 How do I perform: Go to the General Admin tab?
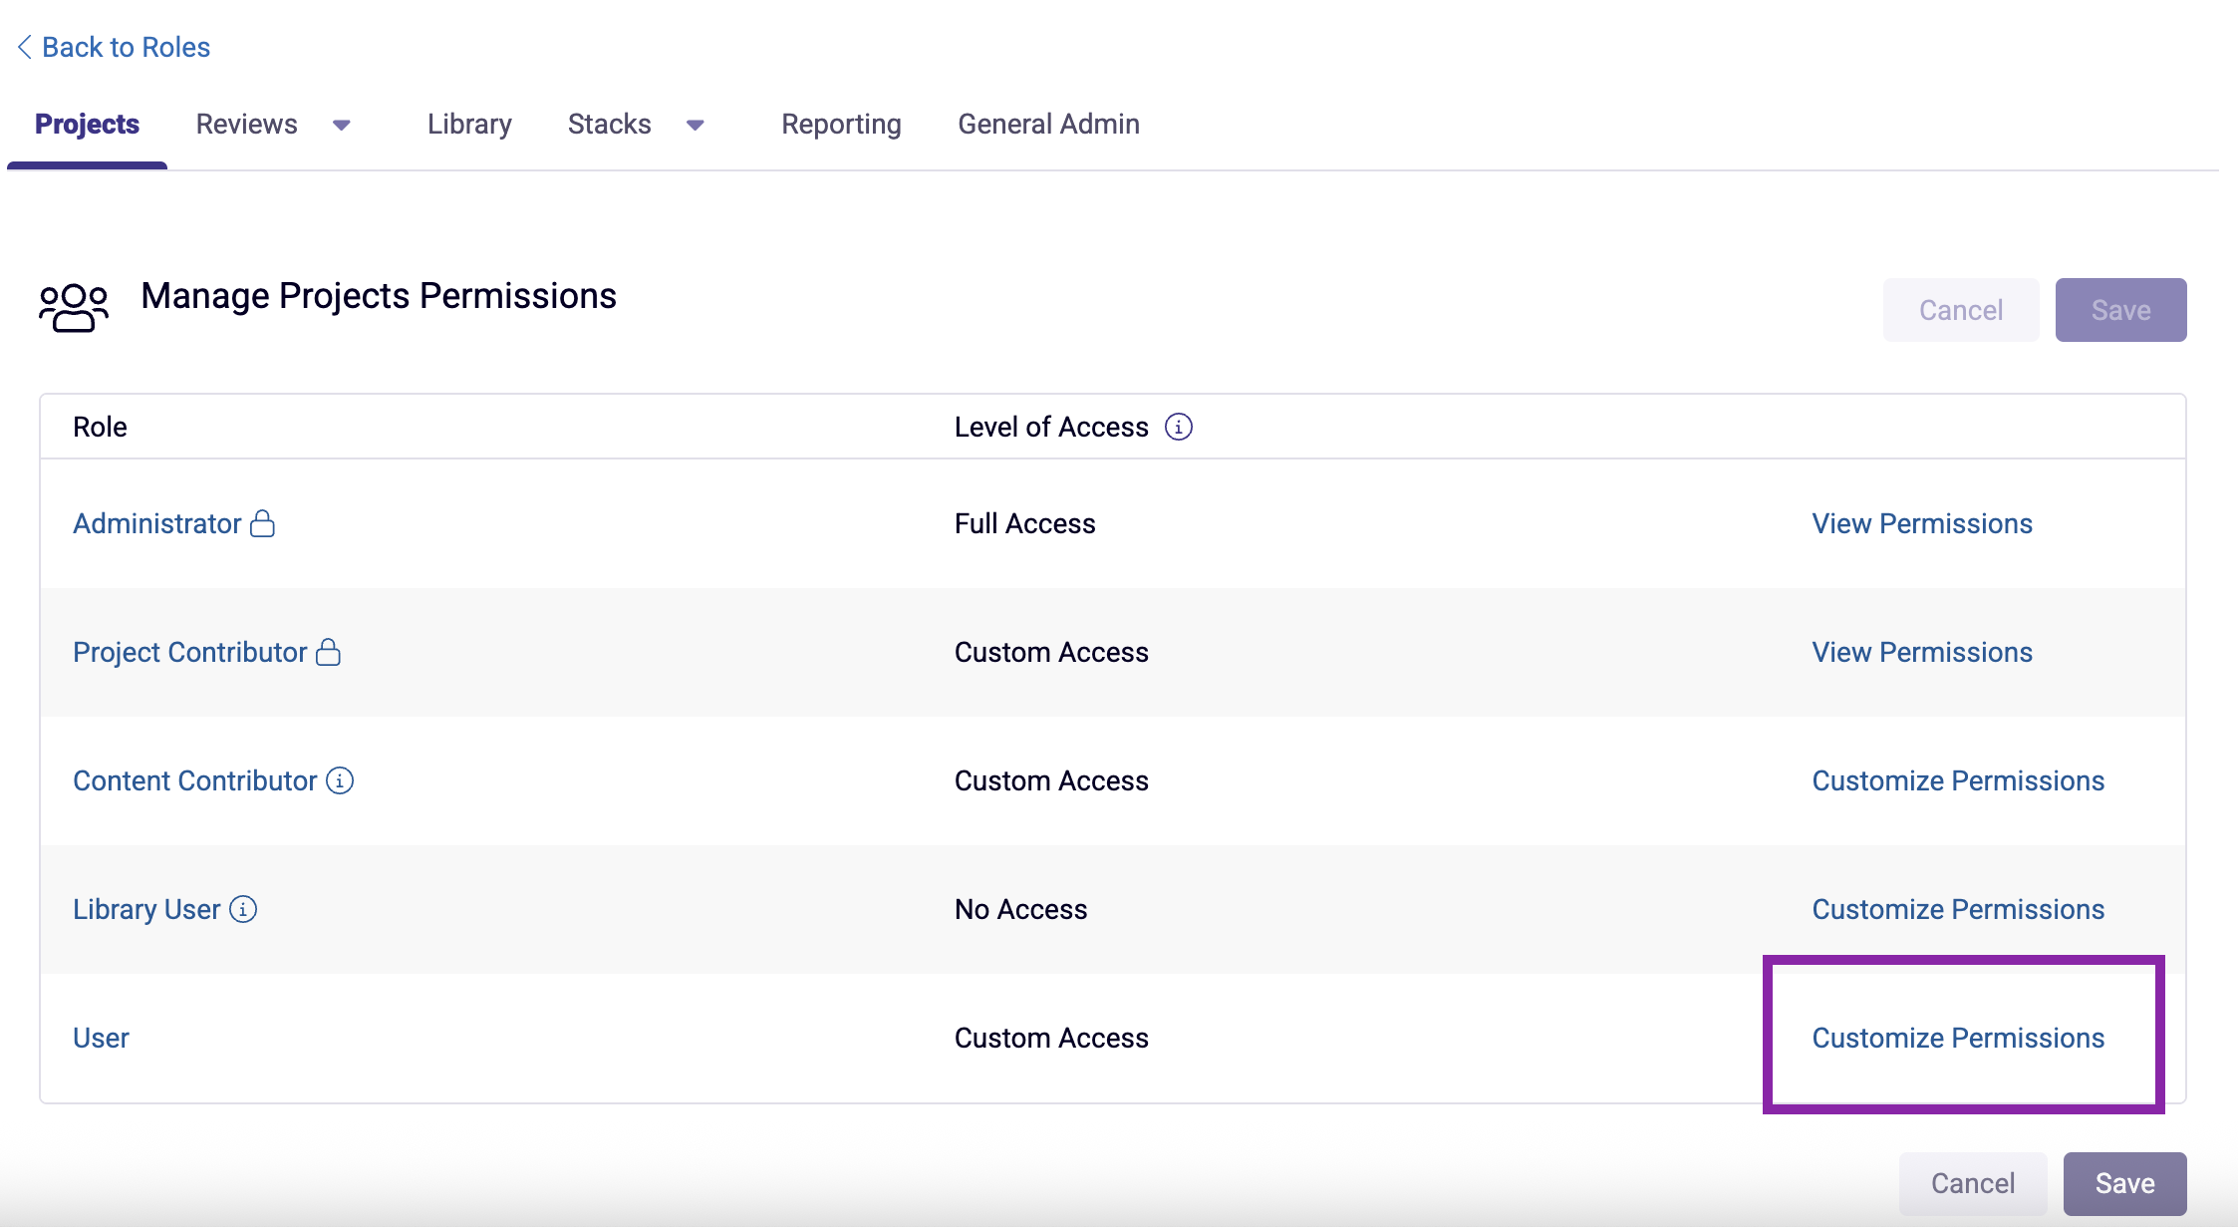click(1048, 124)
